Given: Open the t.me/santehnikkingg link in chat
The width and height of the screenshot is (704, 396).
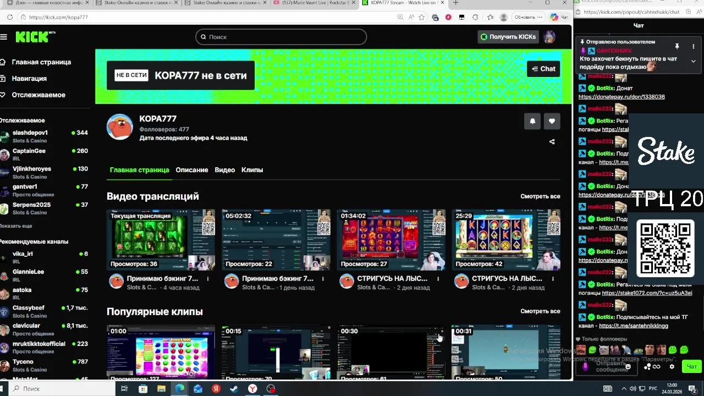Looking at the screenshot, I should click(x=634, y=326).
